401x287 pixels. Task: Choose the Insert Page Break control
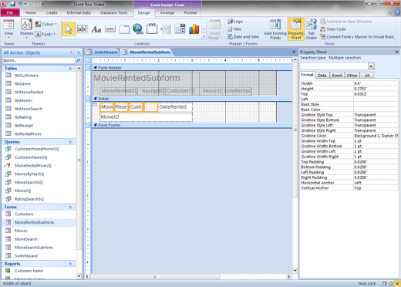[x=166, y=29]
